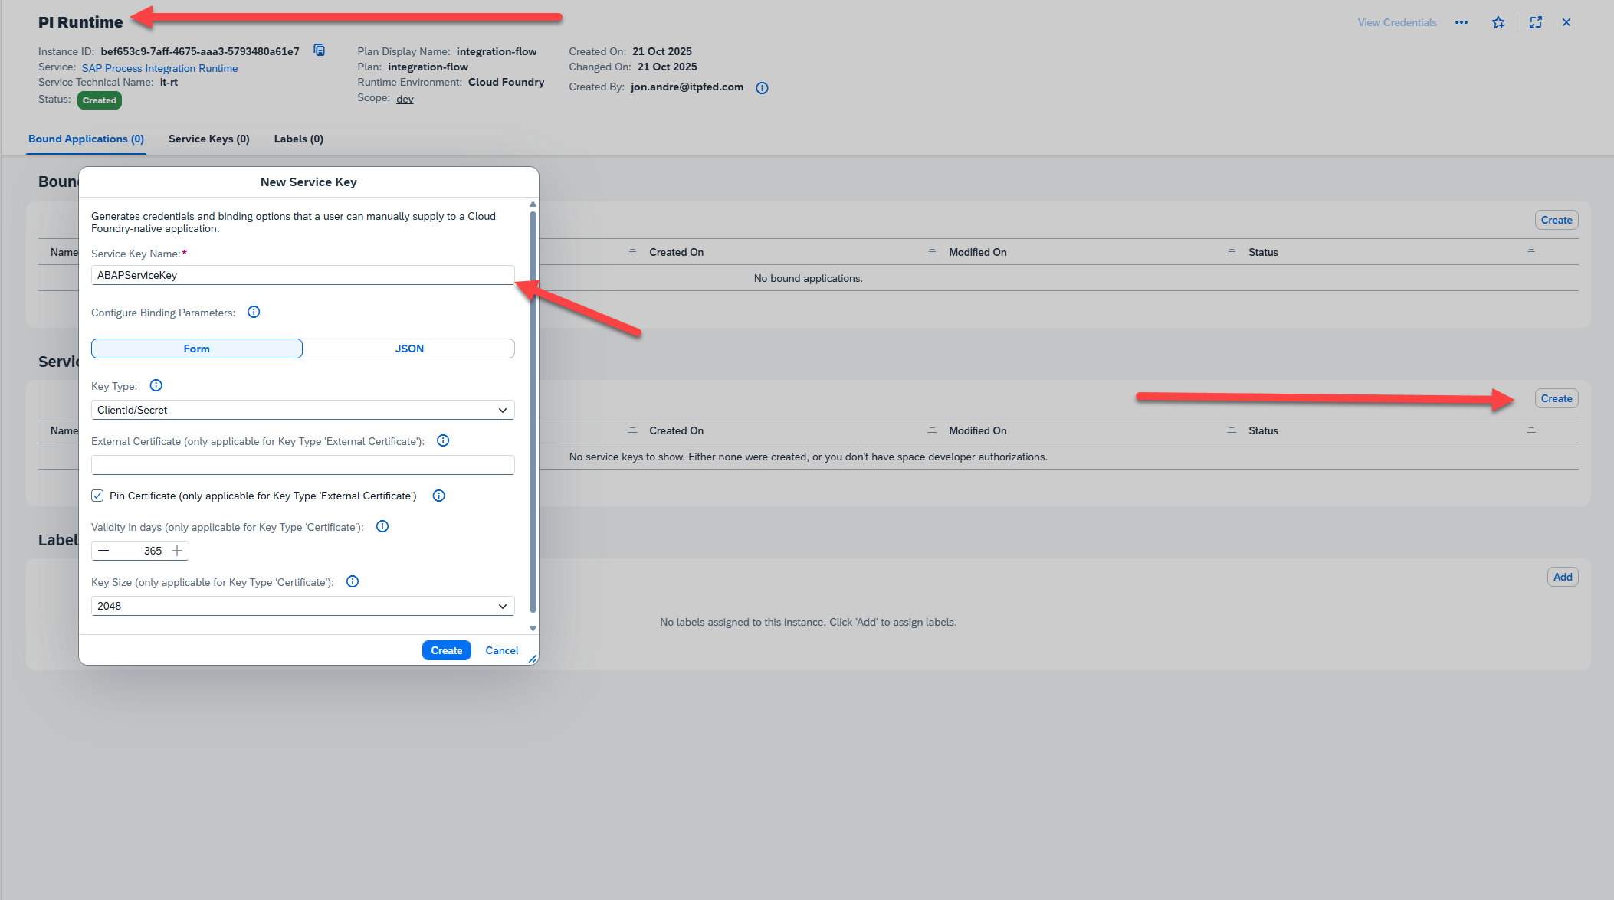Copy the Instance ID to clipboard
The width and height of the screenshot is (1614, 900).
(320, 51)
